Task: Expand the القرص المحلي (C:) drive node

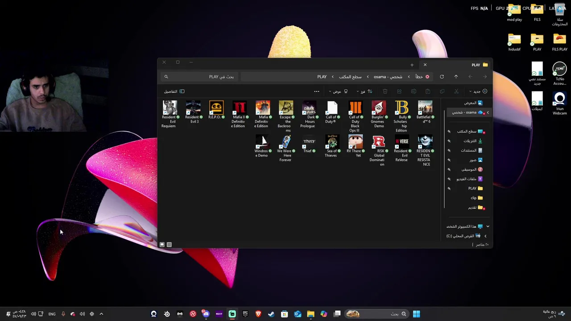Action: pyautogui.click(x=485, y=236)
